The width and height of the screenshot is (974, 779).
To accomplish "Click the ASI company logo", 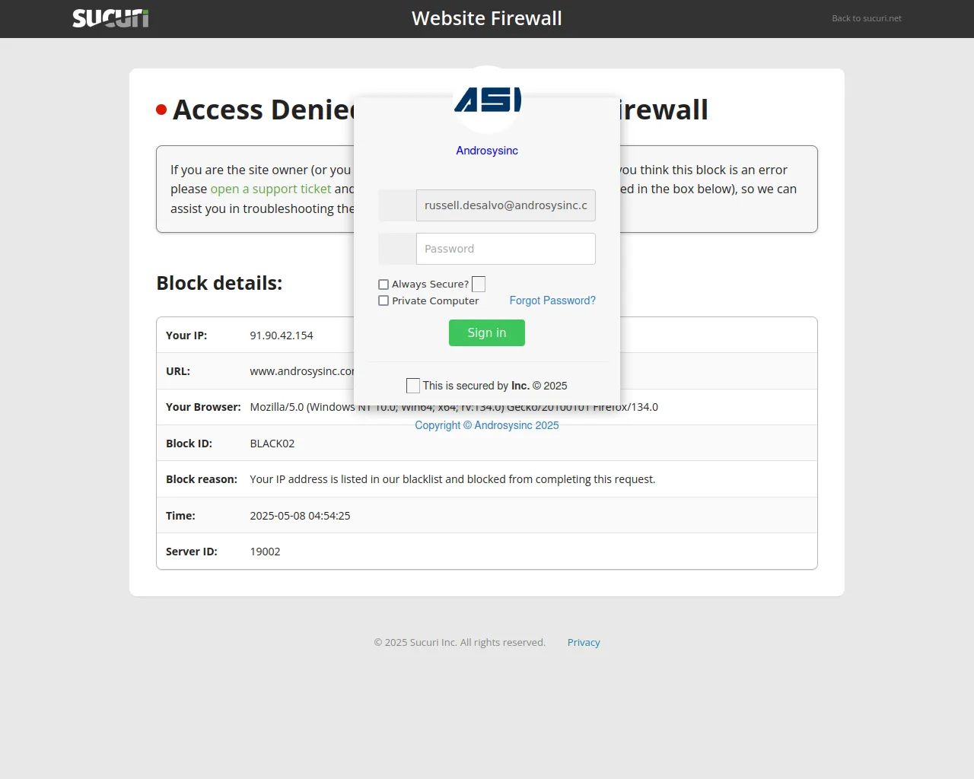I will (x=487, y=100).
